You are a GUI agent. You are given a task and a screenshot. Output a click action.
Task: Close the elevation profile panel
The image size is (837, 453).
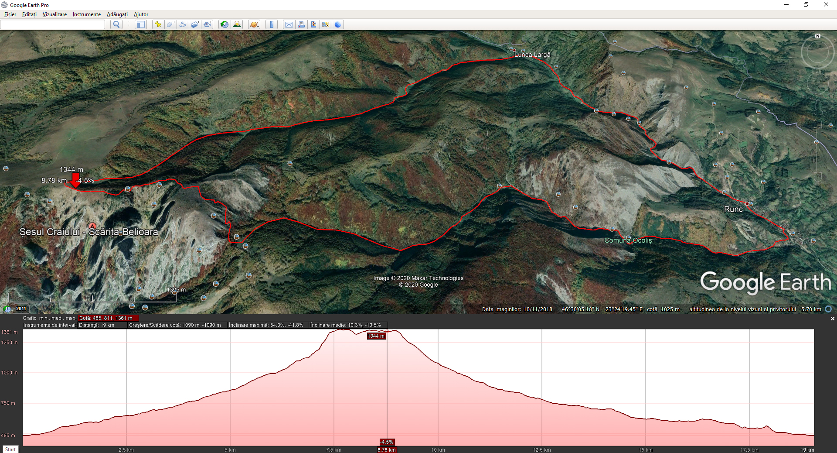pyautogui.click(x=832, y=319)
